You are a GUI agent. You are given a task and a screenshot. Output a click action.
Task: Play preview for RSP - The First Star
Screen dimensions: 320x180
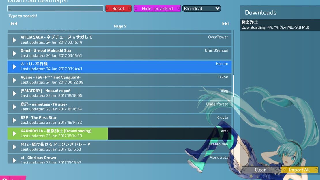(14, 120)
